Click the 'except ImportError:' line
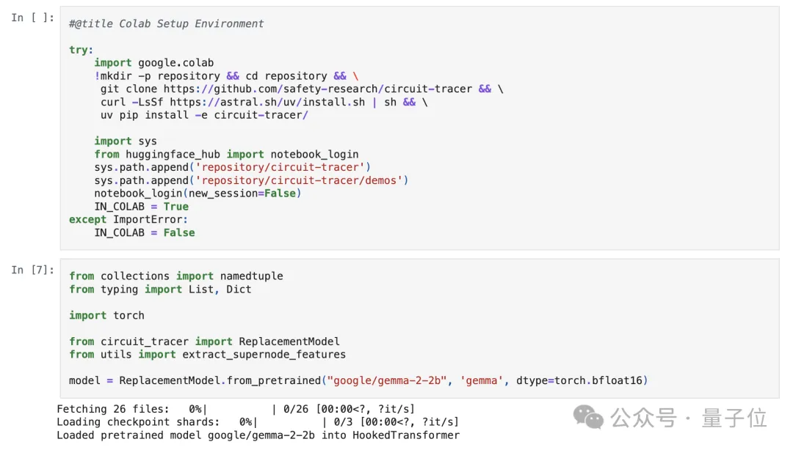The height and width of the screenshot is (450, 793). pos(128,219)
